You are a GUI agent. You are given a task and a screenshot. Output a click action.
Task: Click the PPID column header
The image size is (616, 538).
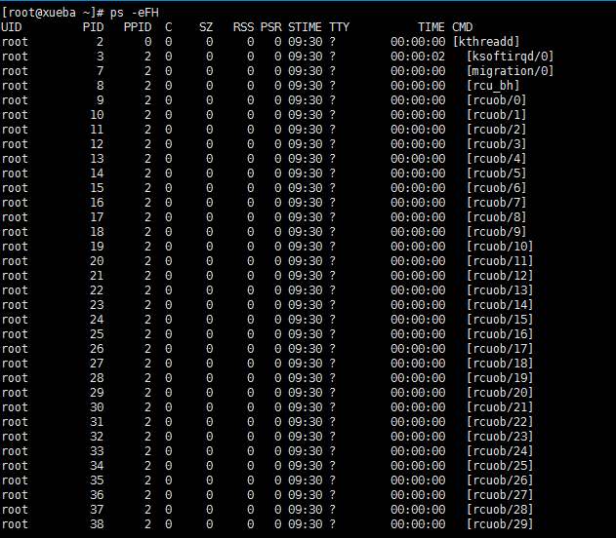[x=138, y=27]
